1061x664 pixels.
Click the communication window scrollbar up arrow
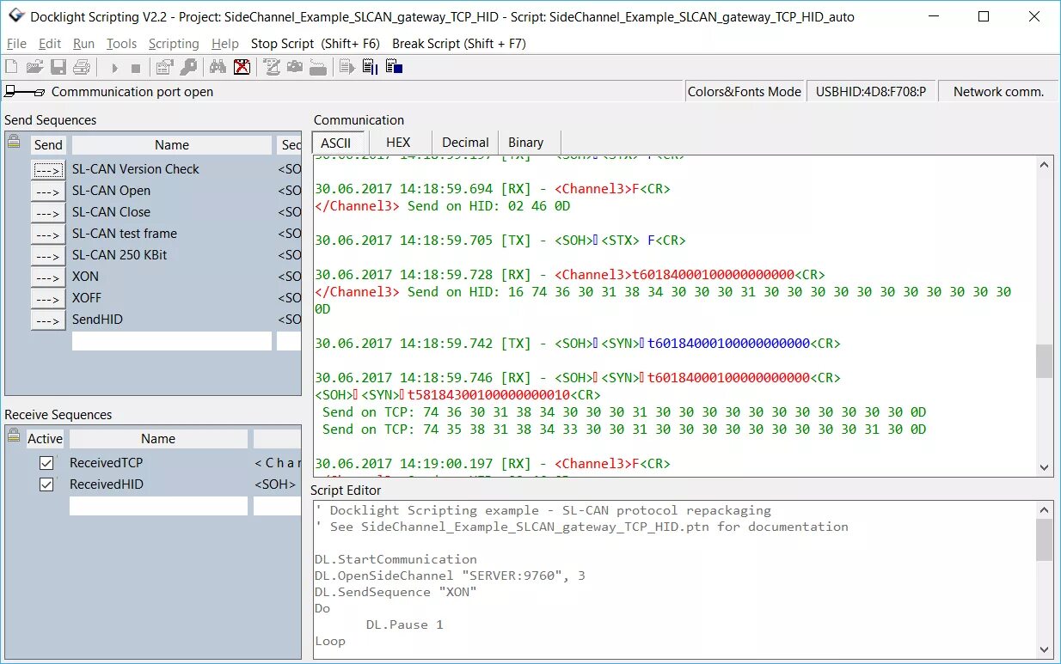pyautogui.click(x=1045, y=165)
